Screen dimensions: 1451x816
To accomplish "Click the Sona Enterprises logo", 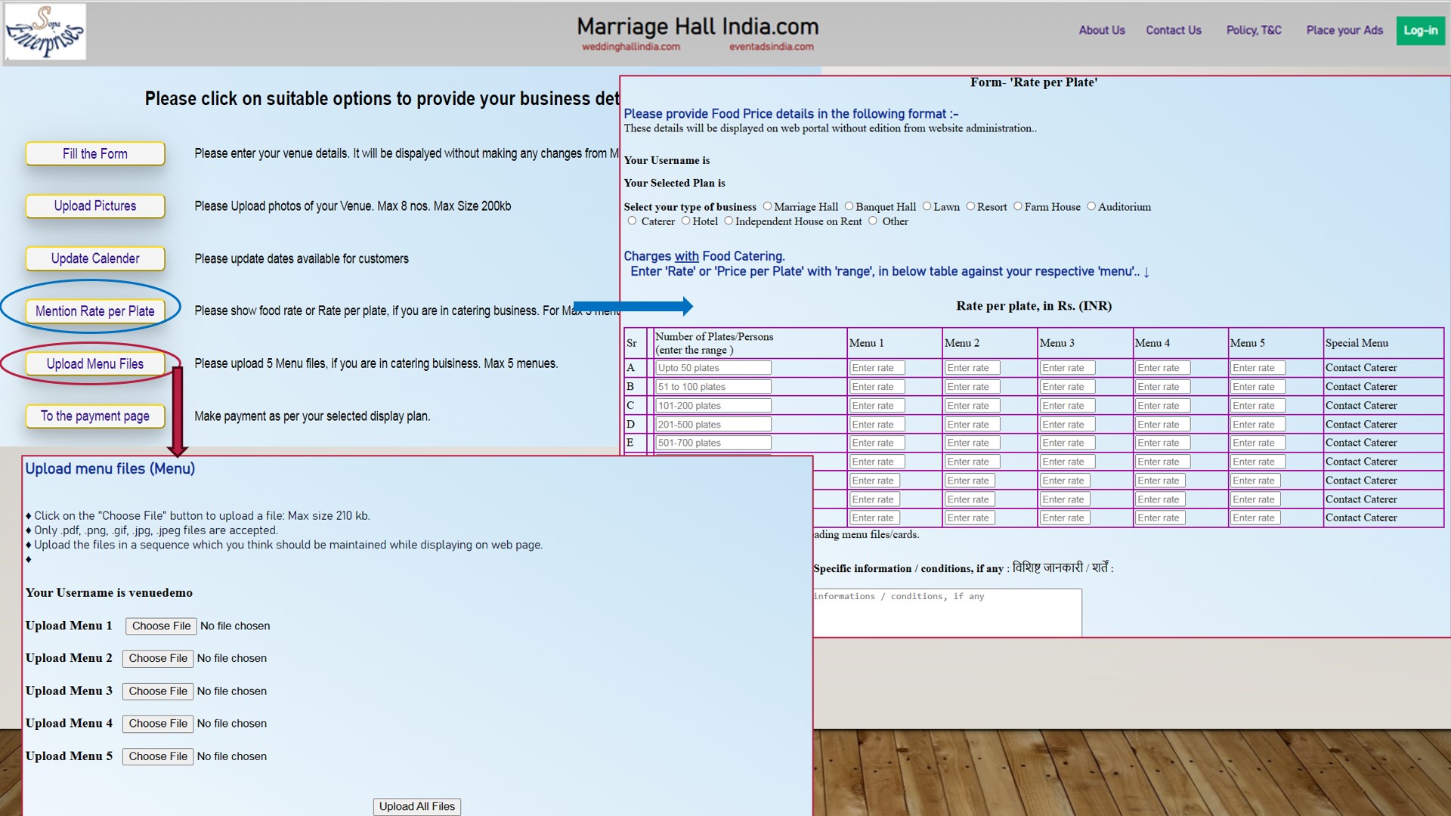I will click(x=45, y=32).
